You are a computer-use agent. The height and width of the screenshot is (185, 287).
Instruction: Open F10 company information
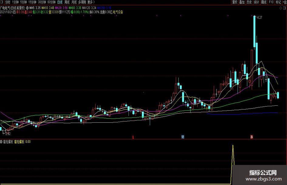click(x=271, y=2)
